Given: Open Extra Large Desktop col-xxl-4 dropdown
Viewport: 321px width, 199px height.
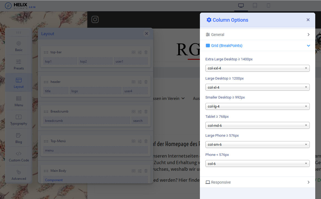Looking at the screenshot, I should pos(257,68).
